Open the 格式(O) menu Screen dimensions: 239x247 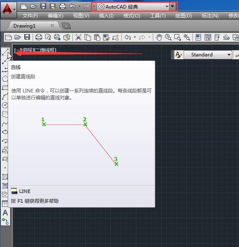pyautogui.click(x=131, y=16)
